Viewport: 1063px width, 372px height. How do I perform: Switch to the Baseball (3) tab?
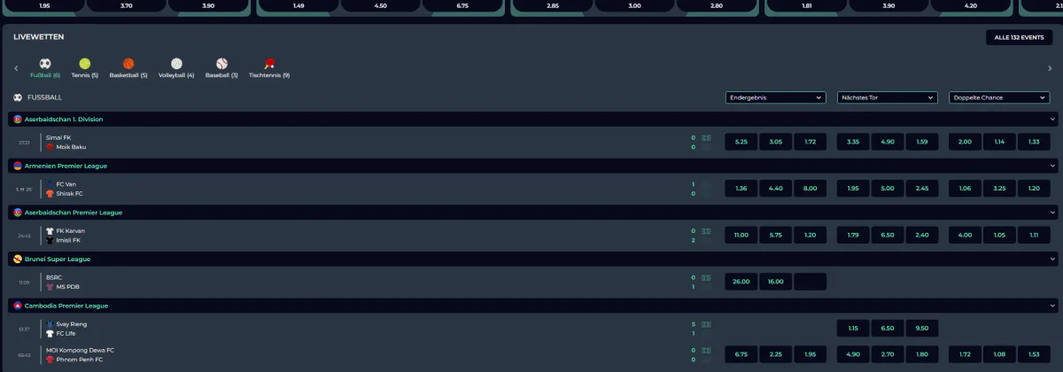click(221, 68)
